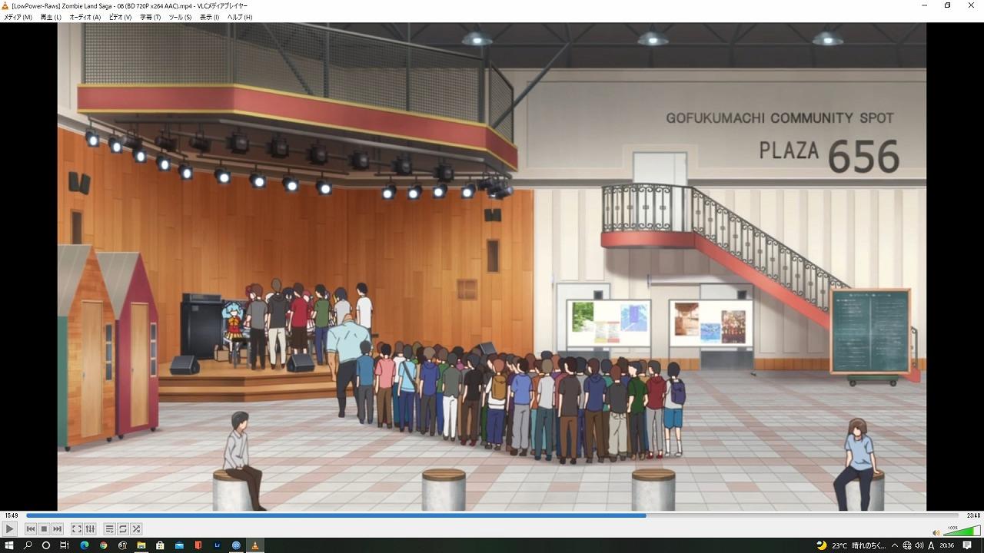Open Windows notification center icon
This screenshot has width=984, height=553.
click(x=967, y=545)
